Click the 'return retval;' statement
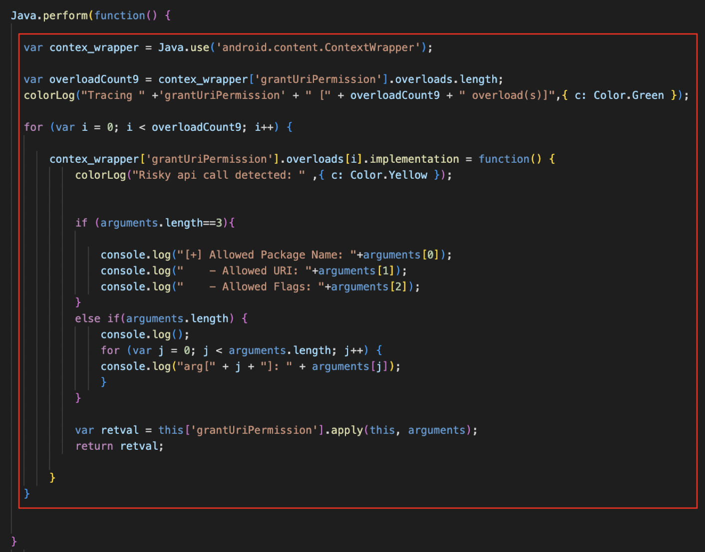The image size is (705, 552). (119, 446)
